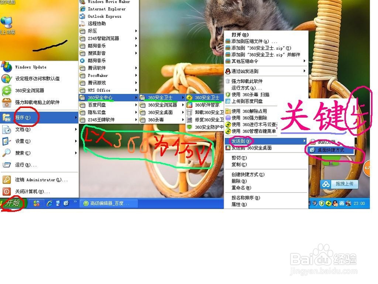The height and width of the screenshot is (284, 378).
Task: Click 通过QQ发送到 penguin icon
Action: (x=228, y=71)
